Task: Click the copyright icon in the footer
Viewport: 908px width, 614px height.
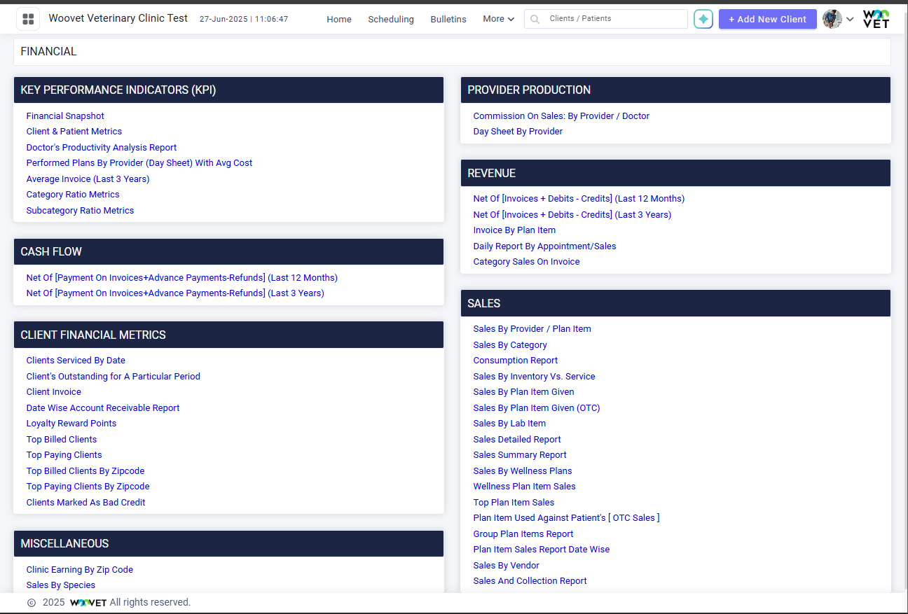Action: tap(32, 602)
